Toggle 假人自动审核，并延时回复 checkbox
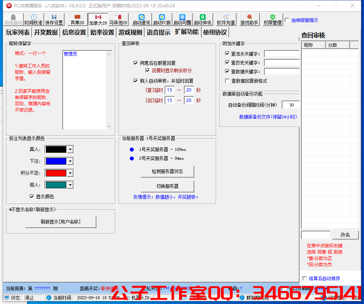This screenshot has width=364, height=304. coord(136,81)
